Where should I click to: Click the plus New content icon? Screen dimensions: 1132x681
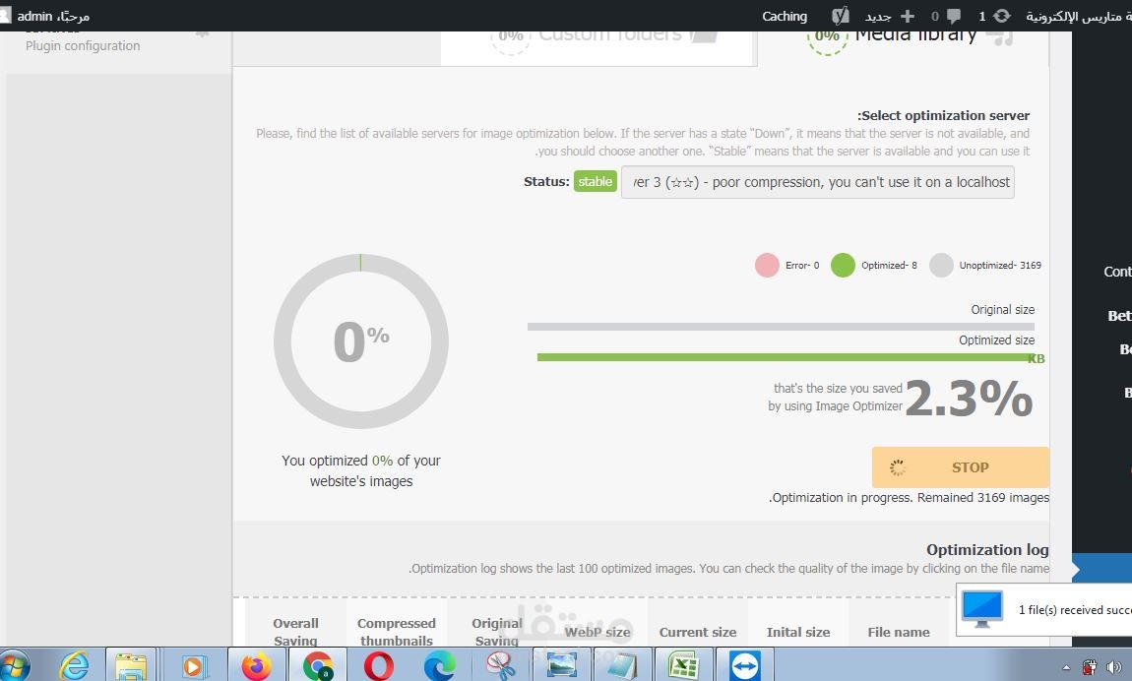pyautogui.click(x=908, y=16)
